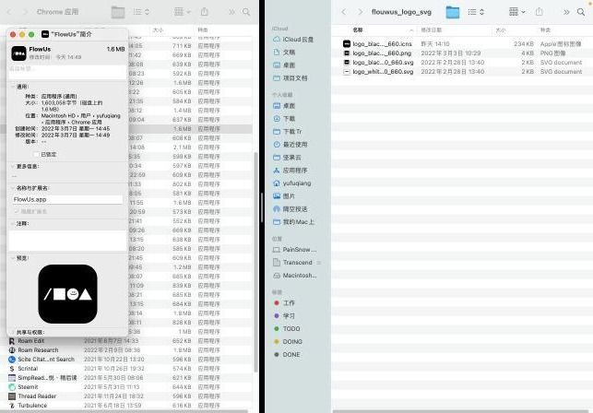Sort by 修改日期 column in flouwus_logo_svg window
Viewport: 593px width, 413px height.
point(431,29)
